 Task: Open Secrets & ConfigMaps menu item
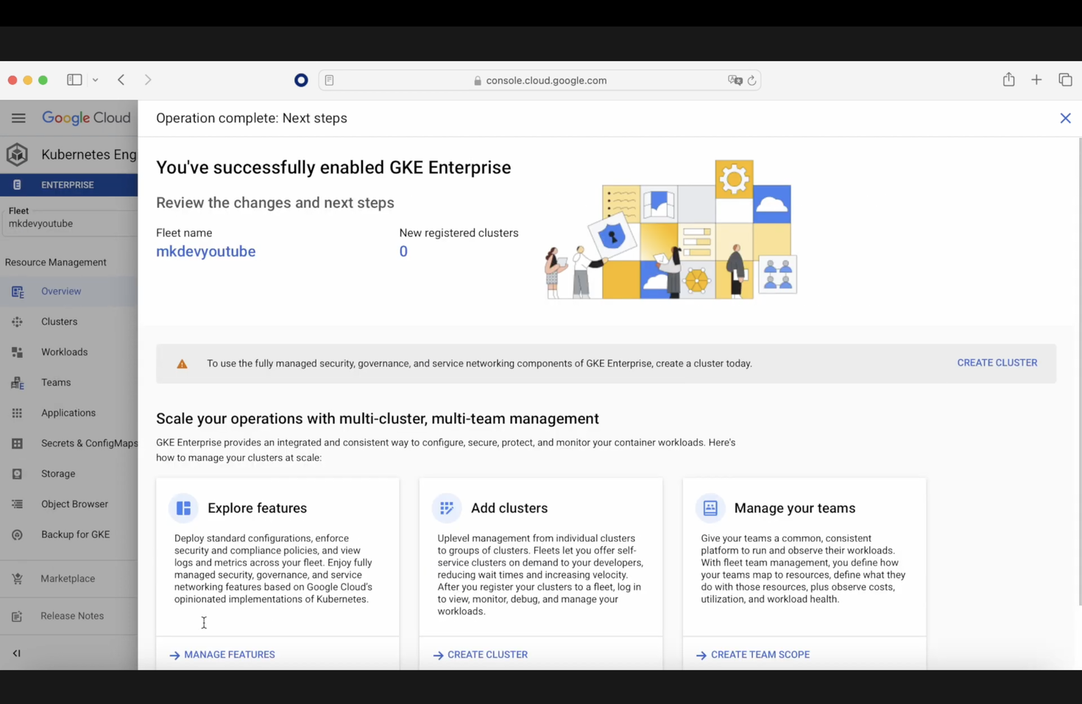[69, 443]
